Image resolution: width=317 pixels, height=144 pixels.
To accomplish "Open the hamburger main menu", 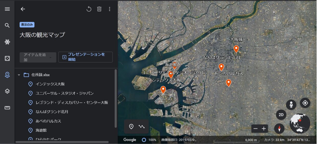I will pyautogui.click(x=7, y=9).
